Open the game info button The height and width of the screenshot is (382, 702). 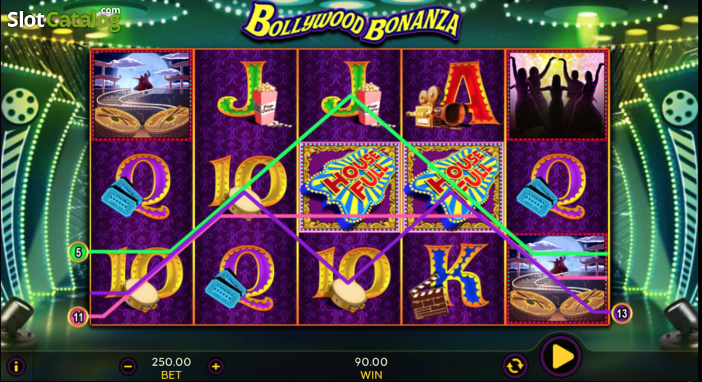[x=16, y=367]
